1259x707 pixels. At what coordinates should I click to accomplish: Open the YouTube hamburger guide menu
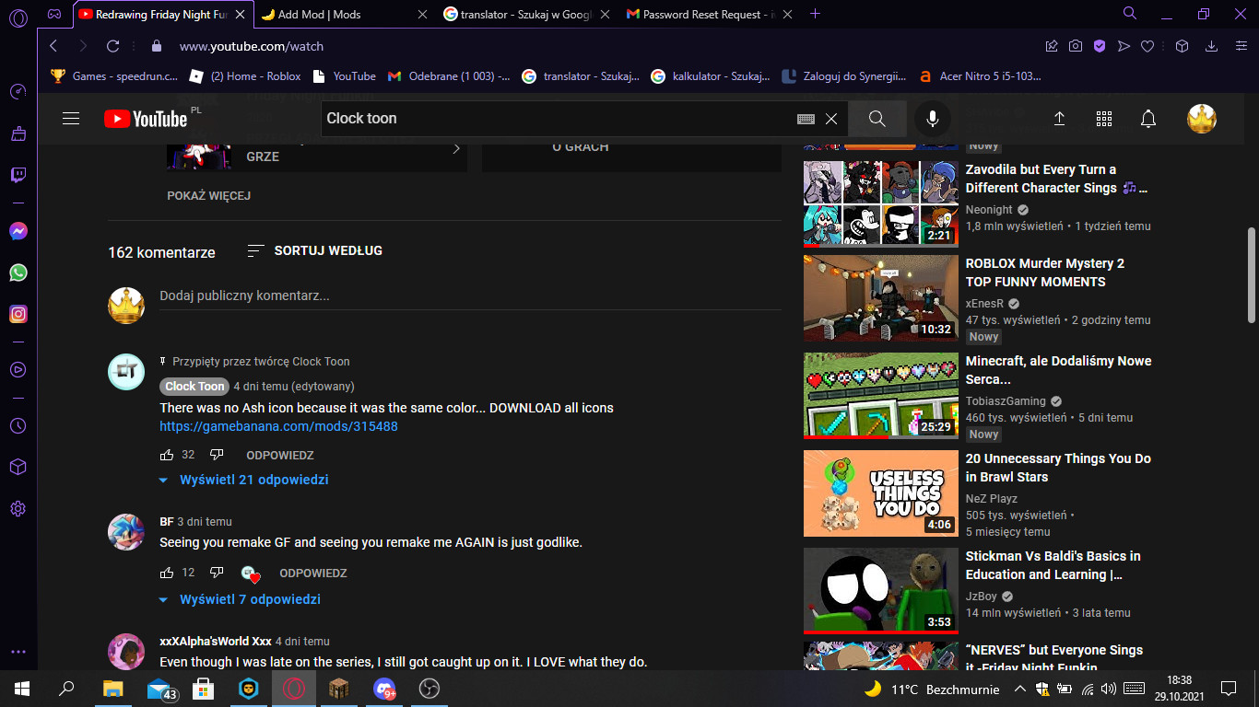pos(71,119)
